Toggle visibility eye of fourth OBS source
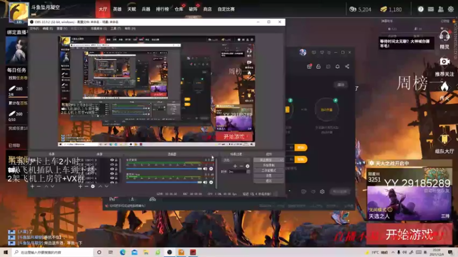 point(112,174)
